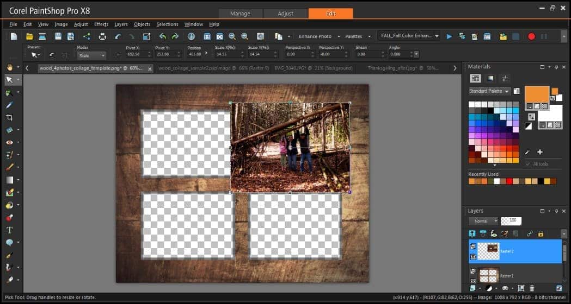Open the Effects menu
Screen dimensions: 571x304
pyautogui.click(x=101, y=24)
